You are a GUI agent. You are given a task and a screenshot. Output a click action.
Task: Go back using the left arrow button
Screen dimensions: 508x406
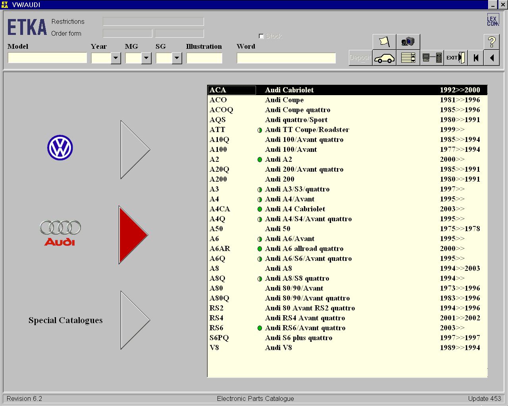pyautogui.click(x=492, y=58)
